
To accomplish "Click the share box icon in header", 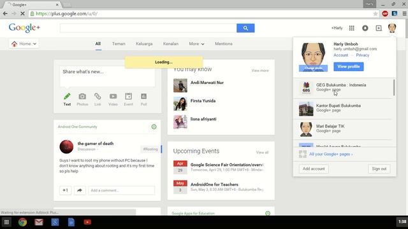I will tap(379, 28).
